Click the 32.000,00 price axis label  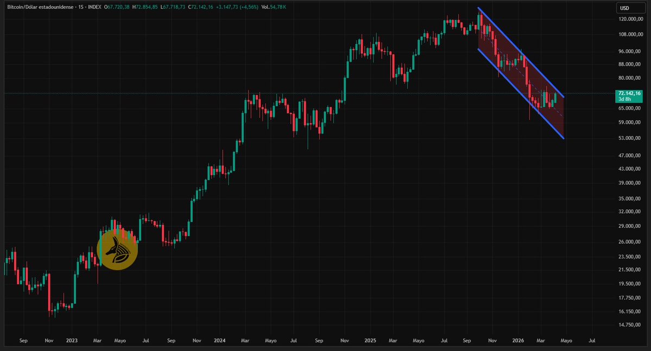coord(630,212)
